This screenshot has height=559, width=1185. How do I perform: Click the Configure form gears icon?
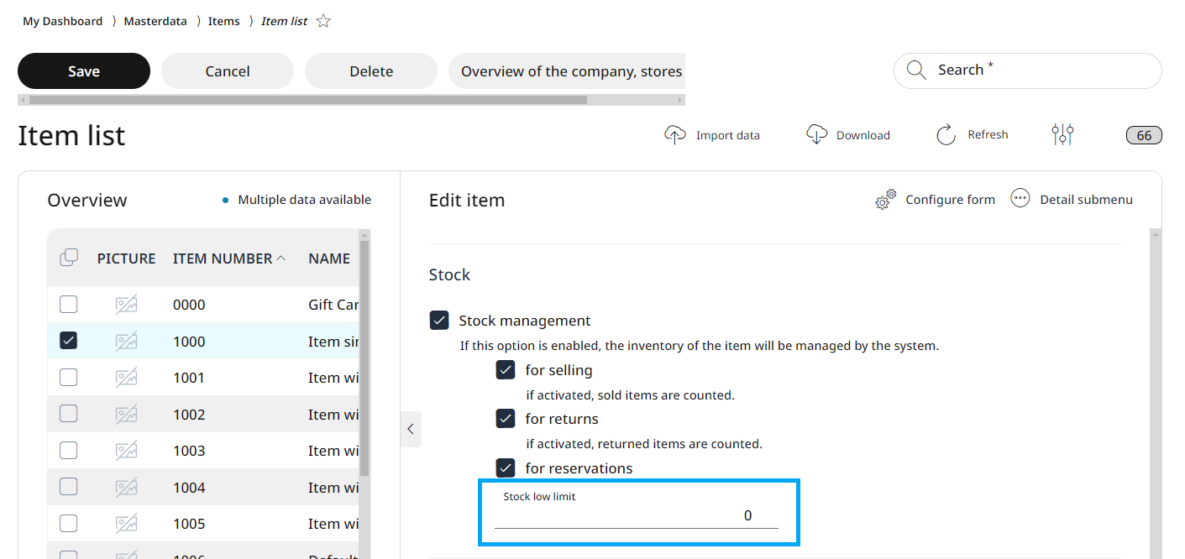point(886,200)
